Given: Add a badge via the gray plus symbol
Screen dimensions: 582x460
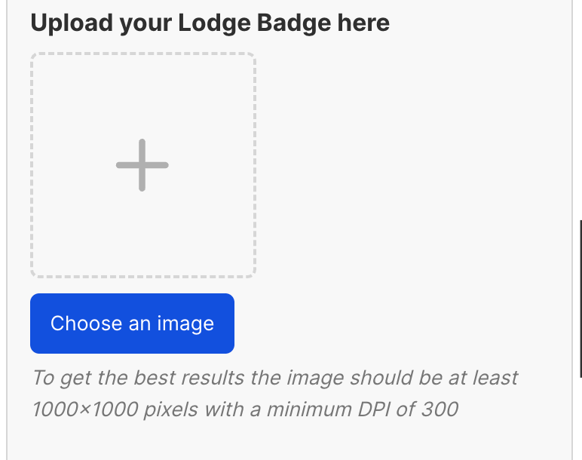Looking at the screenshot, I should pyautogui.click(x=142, y=165).
